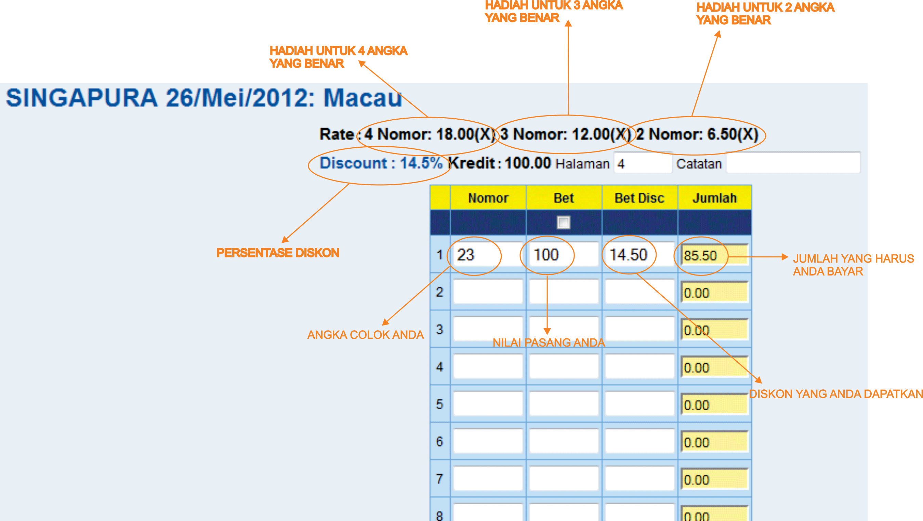Viewport: 923px width, 521px height.
Task: Click the empty Bet field in row 5
Action: (564, 404)
